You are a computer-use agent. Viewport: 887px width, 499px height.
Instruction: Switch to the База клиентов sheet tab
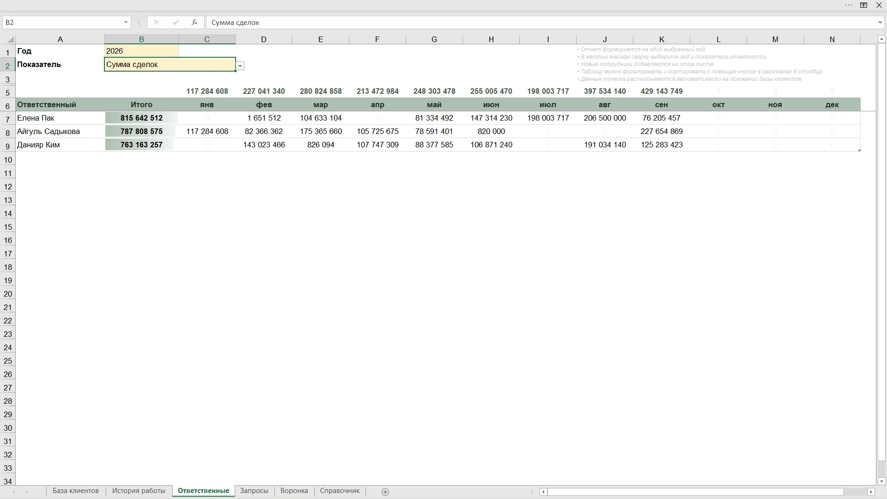[76, 491]
